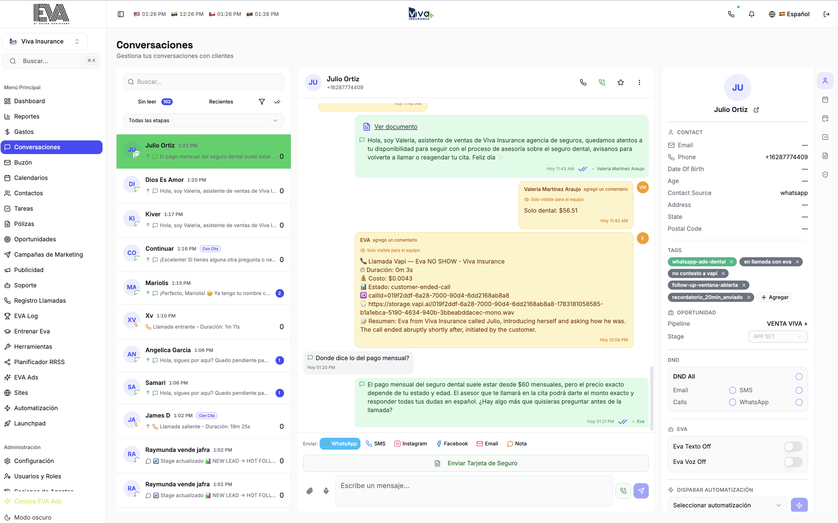Open Dashboard in the main menu

pyautogui.click(x=51, y=101)
